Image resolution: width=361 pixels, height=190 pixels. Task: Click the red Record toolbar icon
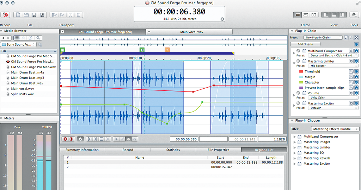tap(5, 15)
